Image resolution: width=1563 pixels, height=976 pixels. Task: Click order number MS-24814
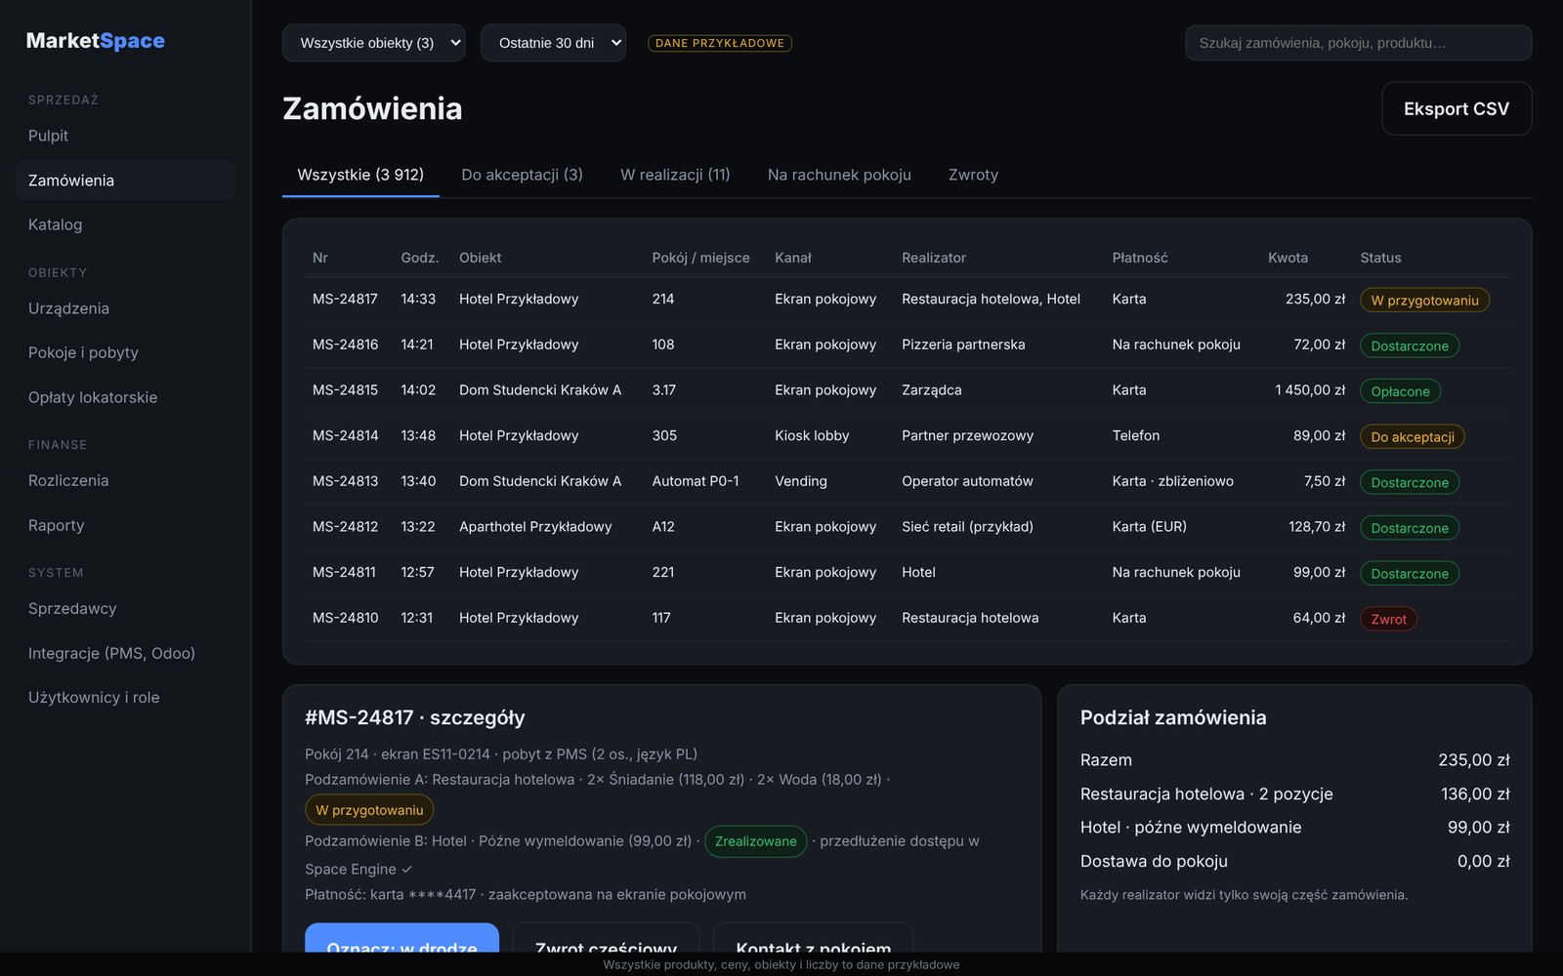(x=345, y=435)
